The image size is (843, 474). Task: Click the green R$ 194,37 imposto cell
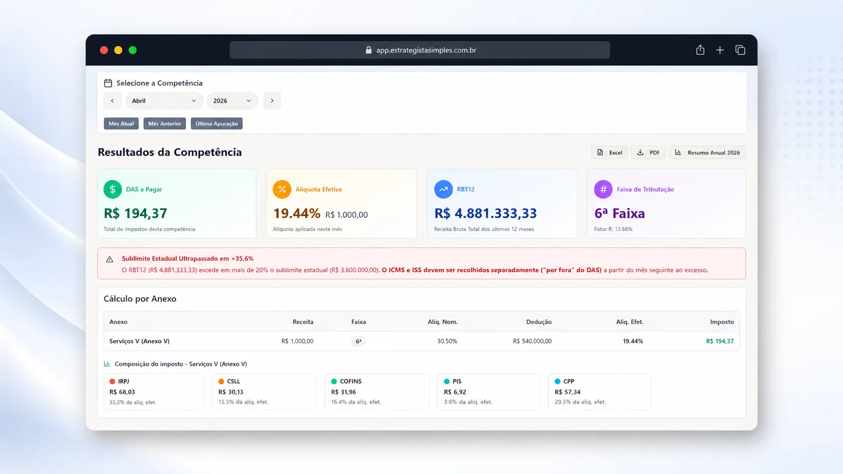720,341
